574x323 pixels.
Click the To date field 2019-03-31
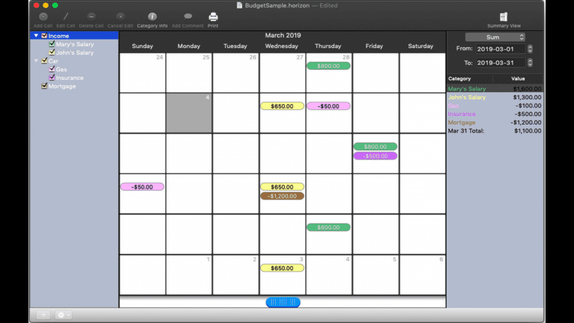point(500,63)
